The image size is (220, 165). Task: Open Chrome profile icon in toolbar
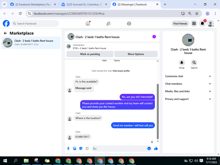point(207,14)
